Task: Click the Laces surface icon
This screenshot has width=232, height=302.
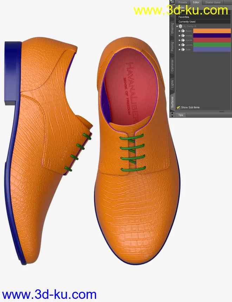Action: tap(183, 45)
